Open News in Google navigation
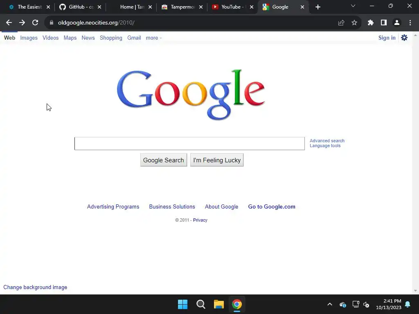Viewport: 419px width, 314px height. coord(88,38)
